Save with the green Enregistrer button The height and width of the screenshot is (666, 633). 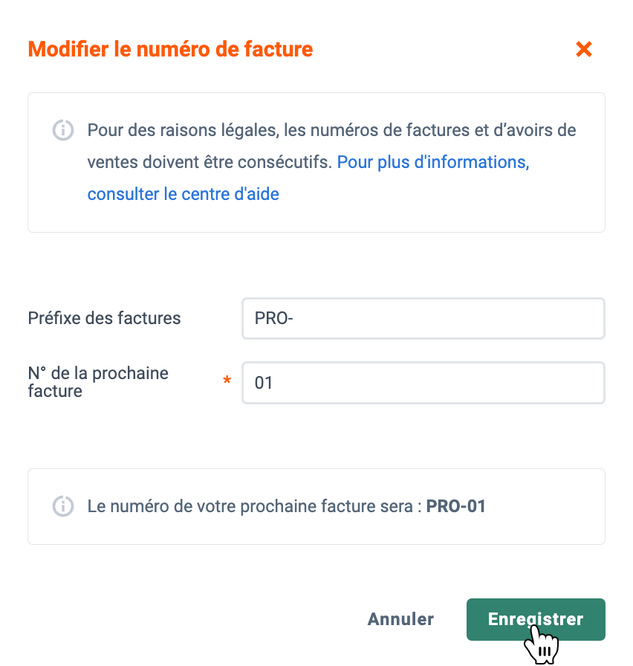pos(536,619)
